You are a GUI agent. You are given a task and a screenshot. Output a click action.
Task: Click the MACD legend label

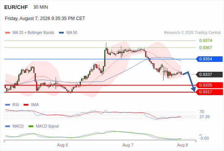click(x=18, y=126)
